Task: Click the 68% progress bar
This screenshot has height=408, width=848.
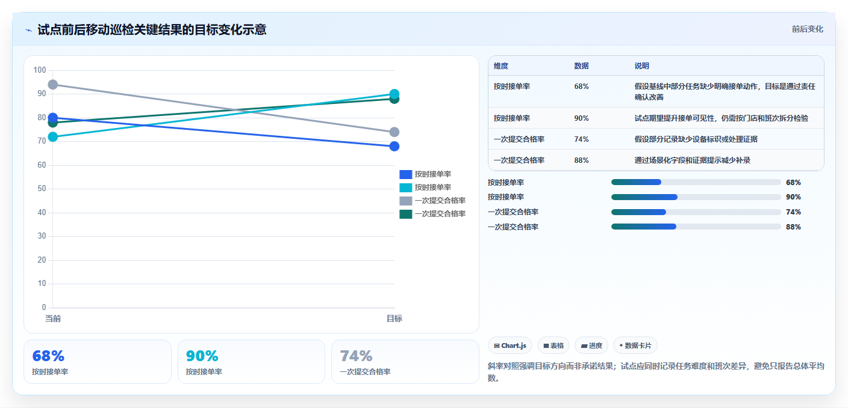Action: point(696,182)
